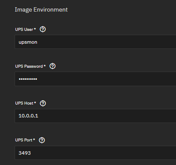
Task: Place cursor on the 3493 port number
Action: pyautogui.click(x=24, y=153)
